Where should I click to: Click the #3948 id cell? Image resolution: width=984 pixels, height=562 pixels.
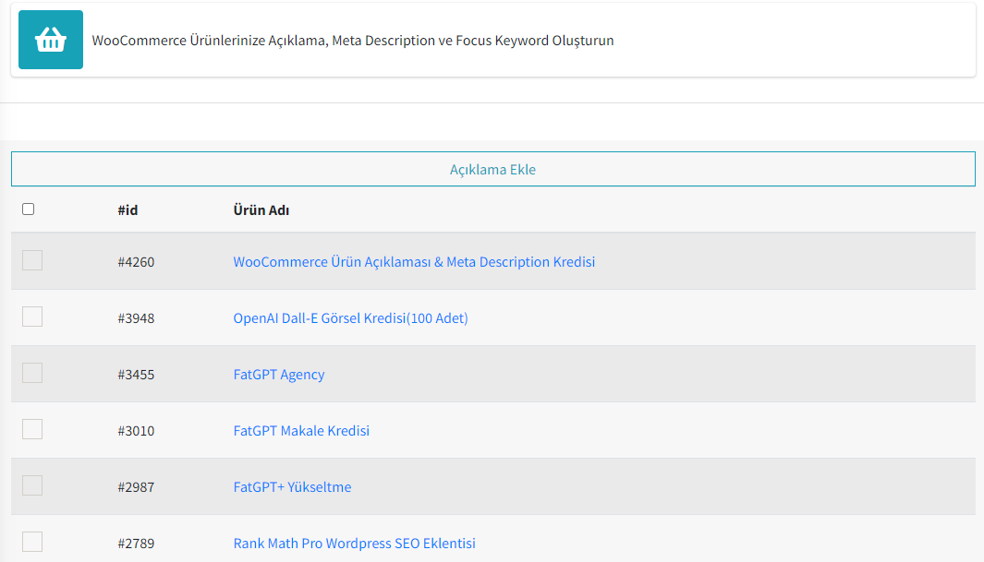[x=136, y=318]
